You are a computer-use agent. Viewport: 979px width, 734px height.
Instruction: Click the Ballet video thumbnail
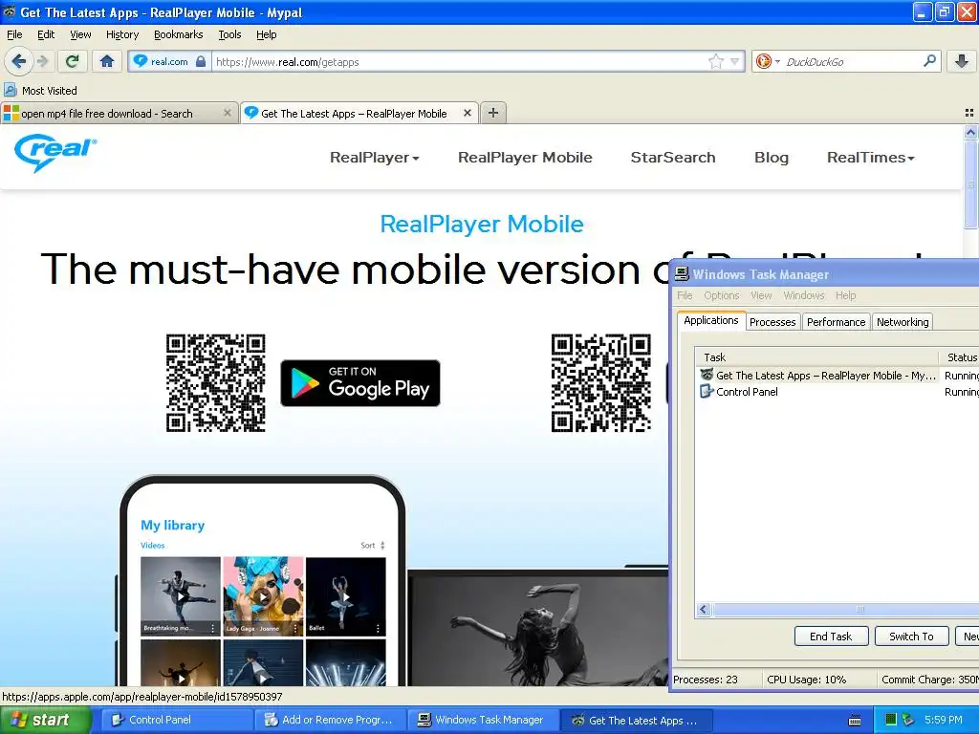click(346, 596)
